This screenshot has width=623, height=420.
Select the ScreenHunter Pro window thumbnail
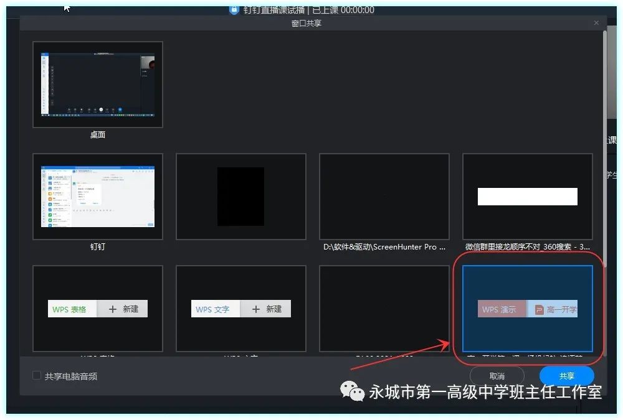pyautogui.click(x=384, y=197)
